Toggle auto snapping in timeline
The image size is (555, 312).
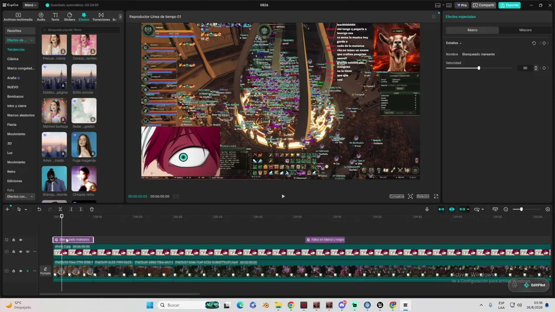click(x=452, y=209)
